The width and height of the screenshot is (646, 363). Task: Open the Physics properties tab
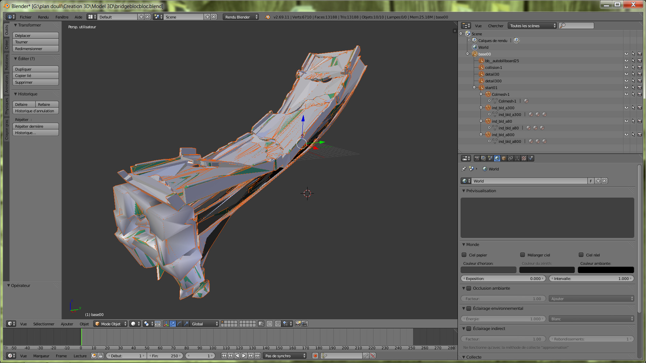(531, 158)
